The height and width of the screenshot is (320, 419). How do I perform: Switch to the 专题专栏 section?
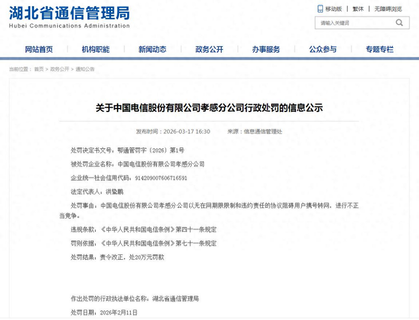(x=380, y=49)
